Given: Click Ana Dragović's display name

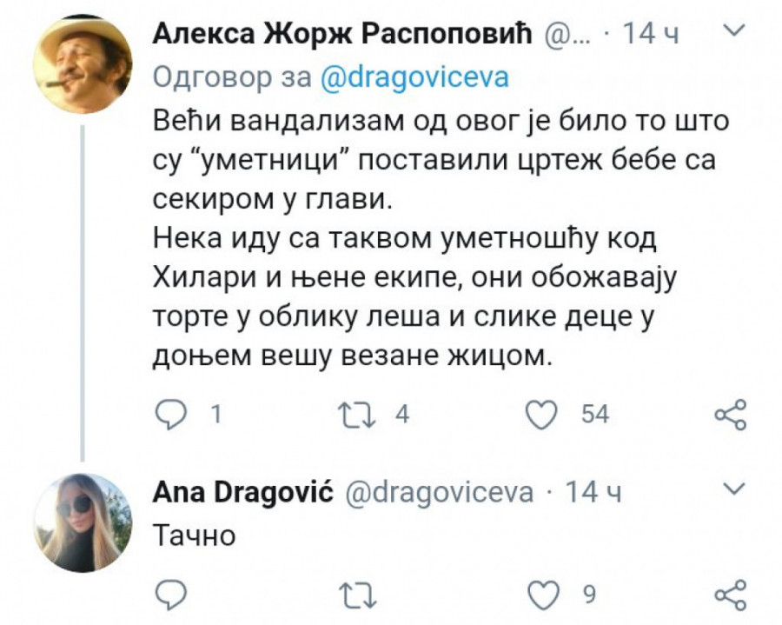Looking at the screenshot, I should [x=243, y=492].
